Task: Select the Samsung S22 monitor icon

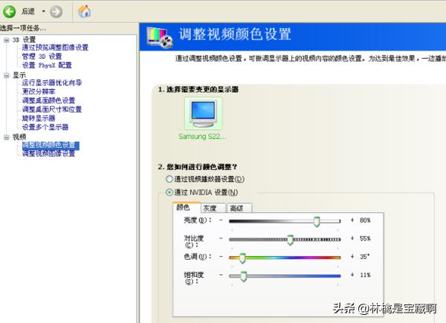Action: click(201, 115)
